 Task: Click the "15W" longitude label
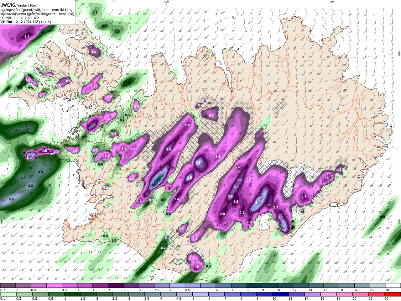[332, 2]
